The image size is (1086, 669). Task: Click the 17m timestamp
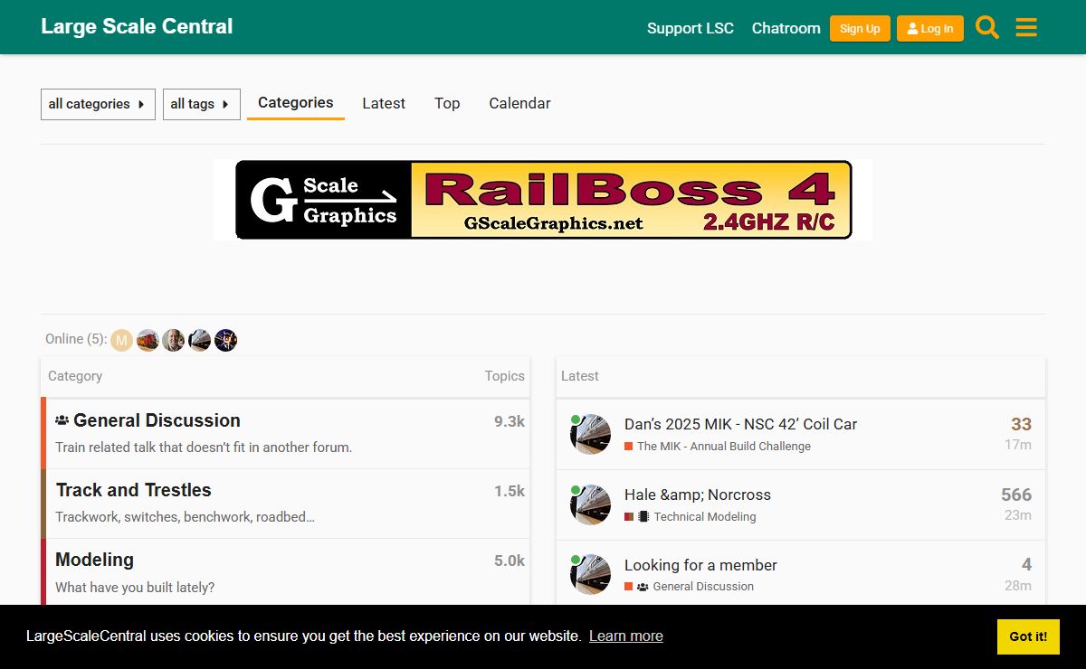[1018, 445]
